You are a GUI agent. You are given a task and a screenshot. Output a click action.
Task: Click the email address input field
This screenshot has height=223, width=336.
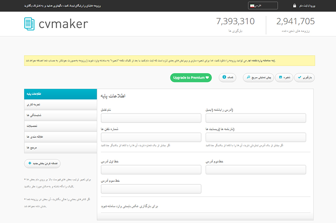pyautogui.click(x=256, y=118)
